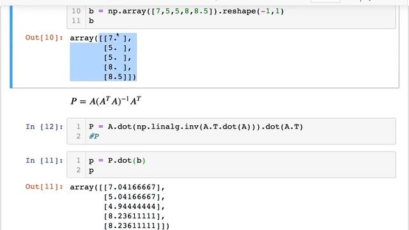409x230 pixels.
Task: Click the In [12] prompt label
Action: pyautogui.click(x=44, y=126)
